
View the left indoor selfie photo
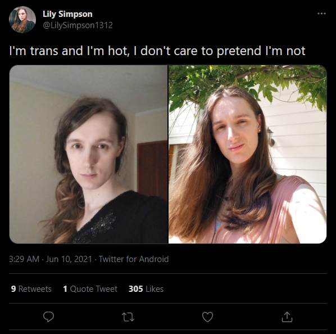[89, 154]
